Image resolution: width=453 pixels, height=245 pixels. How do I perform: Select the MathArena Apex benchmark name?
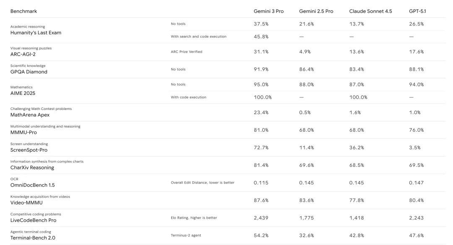pyautogui.click(x=30, y=115)
